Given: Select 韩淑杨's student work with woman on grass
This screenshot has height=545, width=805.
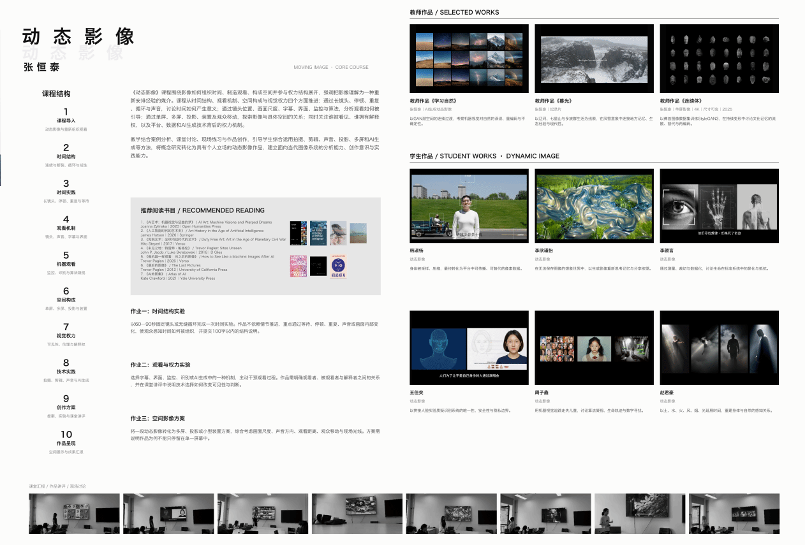Looking at the screenshot, I should pyautogui.click(x=469, y=205).
